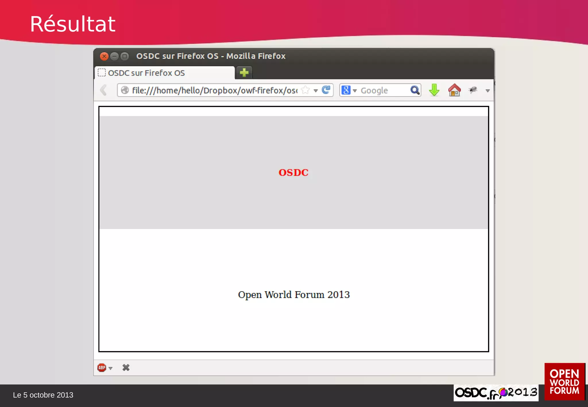Viewport: 588px width, 407px height.
Task: Click the Open World Forum 2013 text
Action: tap(294, 295)
